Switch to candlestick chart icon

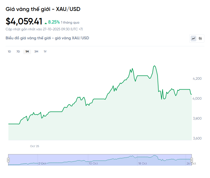[x=200, y=38]
